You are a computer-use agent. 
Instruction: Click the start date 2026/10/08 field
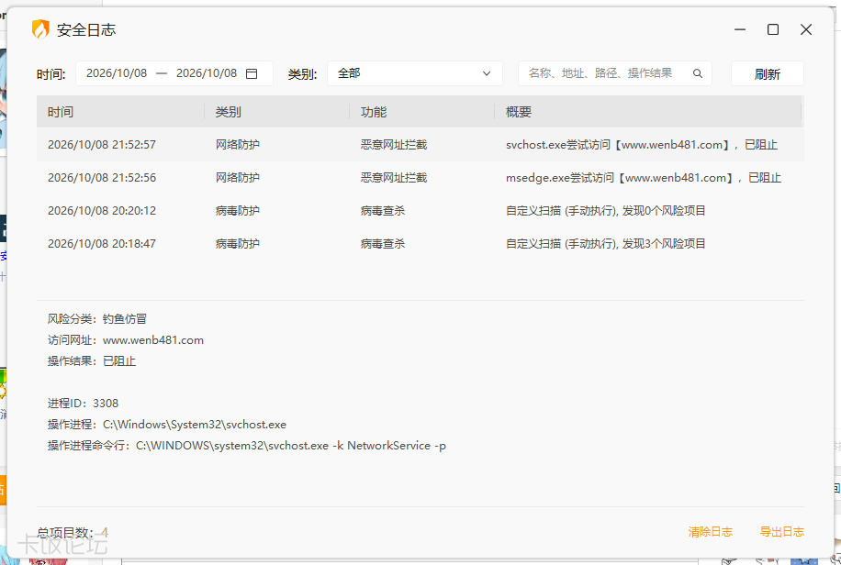pos(117,73)
